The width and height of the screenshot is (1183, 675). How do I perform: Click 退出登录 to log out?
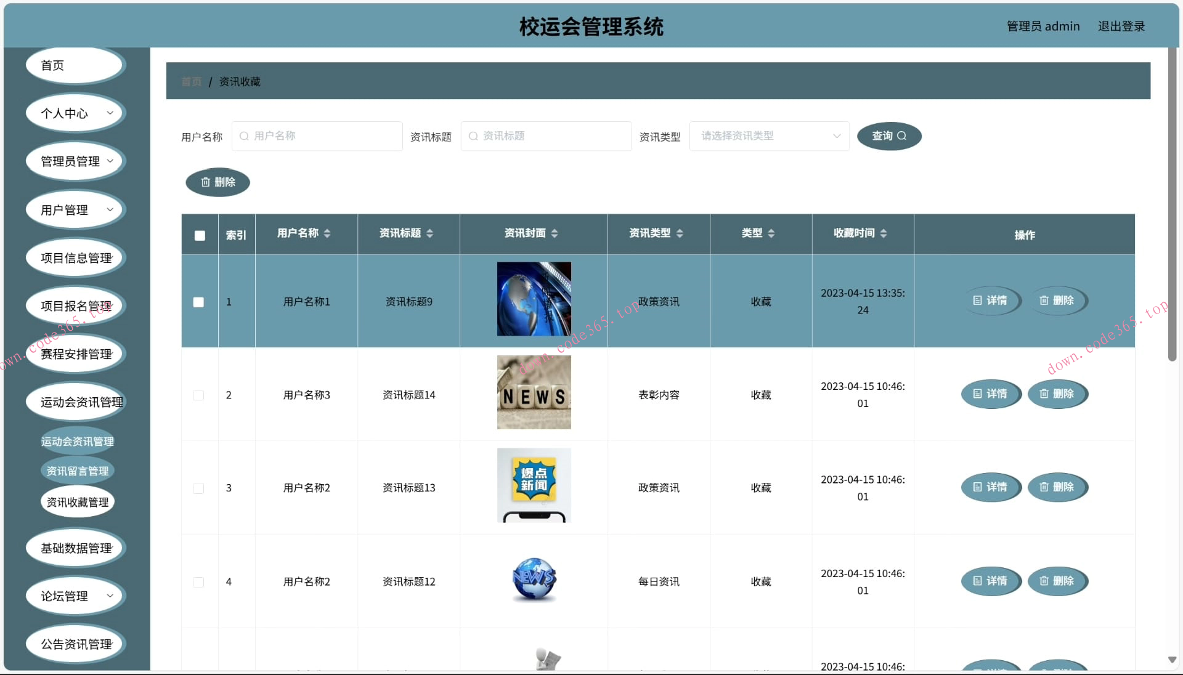coord(1121,26)
